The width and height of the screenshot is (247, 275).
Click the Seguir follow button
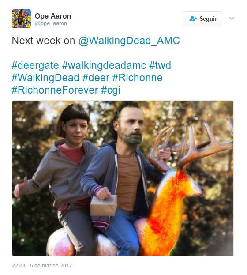202,19
